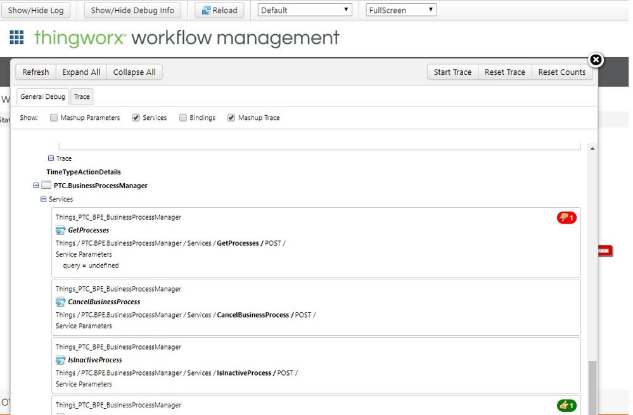Click Service Parameters under IsInactiveProcess
The width and height of the screenshot is (633, 415).
[84, 384]
